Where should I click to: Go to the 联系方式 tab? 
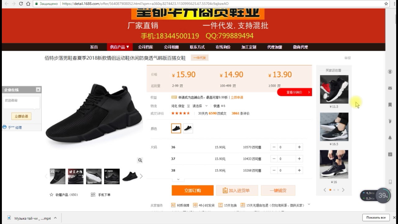click(197, 47)
